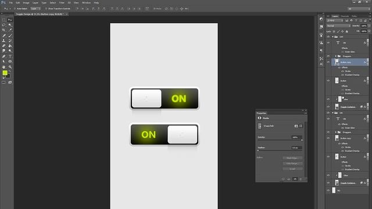The height and width of the screenshot is (209, 372).
Task: Select the Quick Selection tool
Action: coord(10,25)
